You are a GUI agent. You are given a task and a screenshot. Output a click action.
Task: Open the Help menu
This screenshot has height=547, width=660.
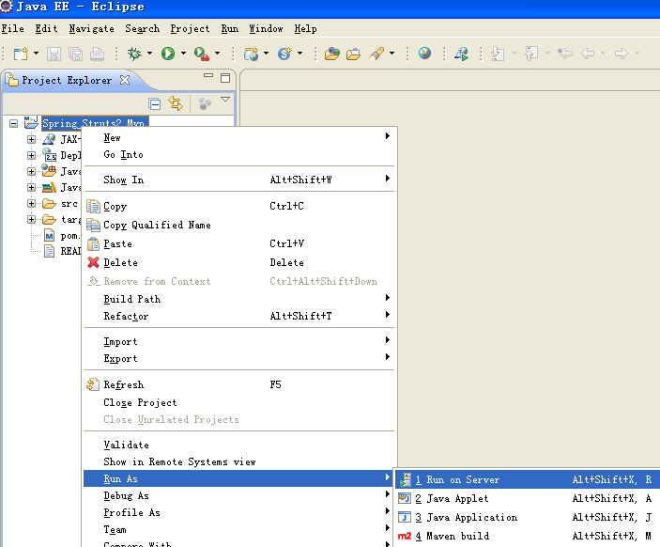pos(305,28)
